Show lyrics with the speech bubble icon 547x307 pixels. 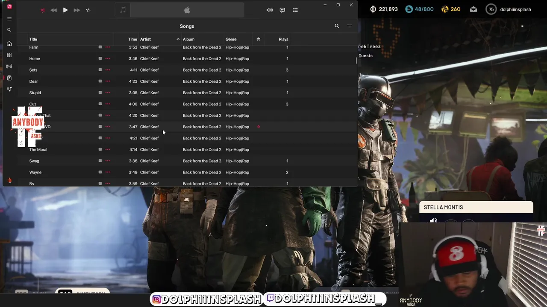pyautogui.click(x=282, y=10)
